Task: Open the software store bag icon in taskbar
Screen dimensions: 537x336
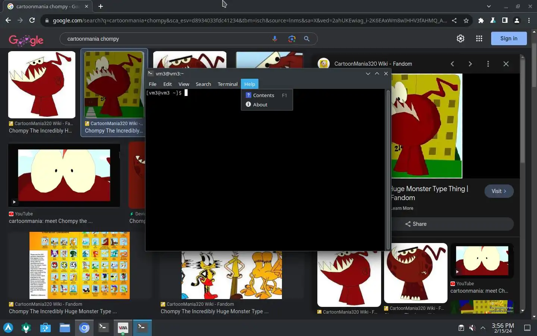Action: point(45,328)
